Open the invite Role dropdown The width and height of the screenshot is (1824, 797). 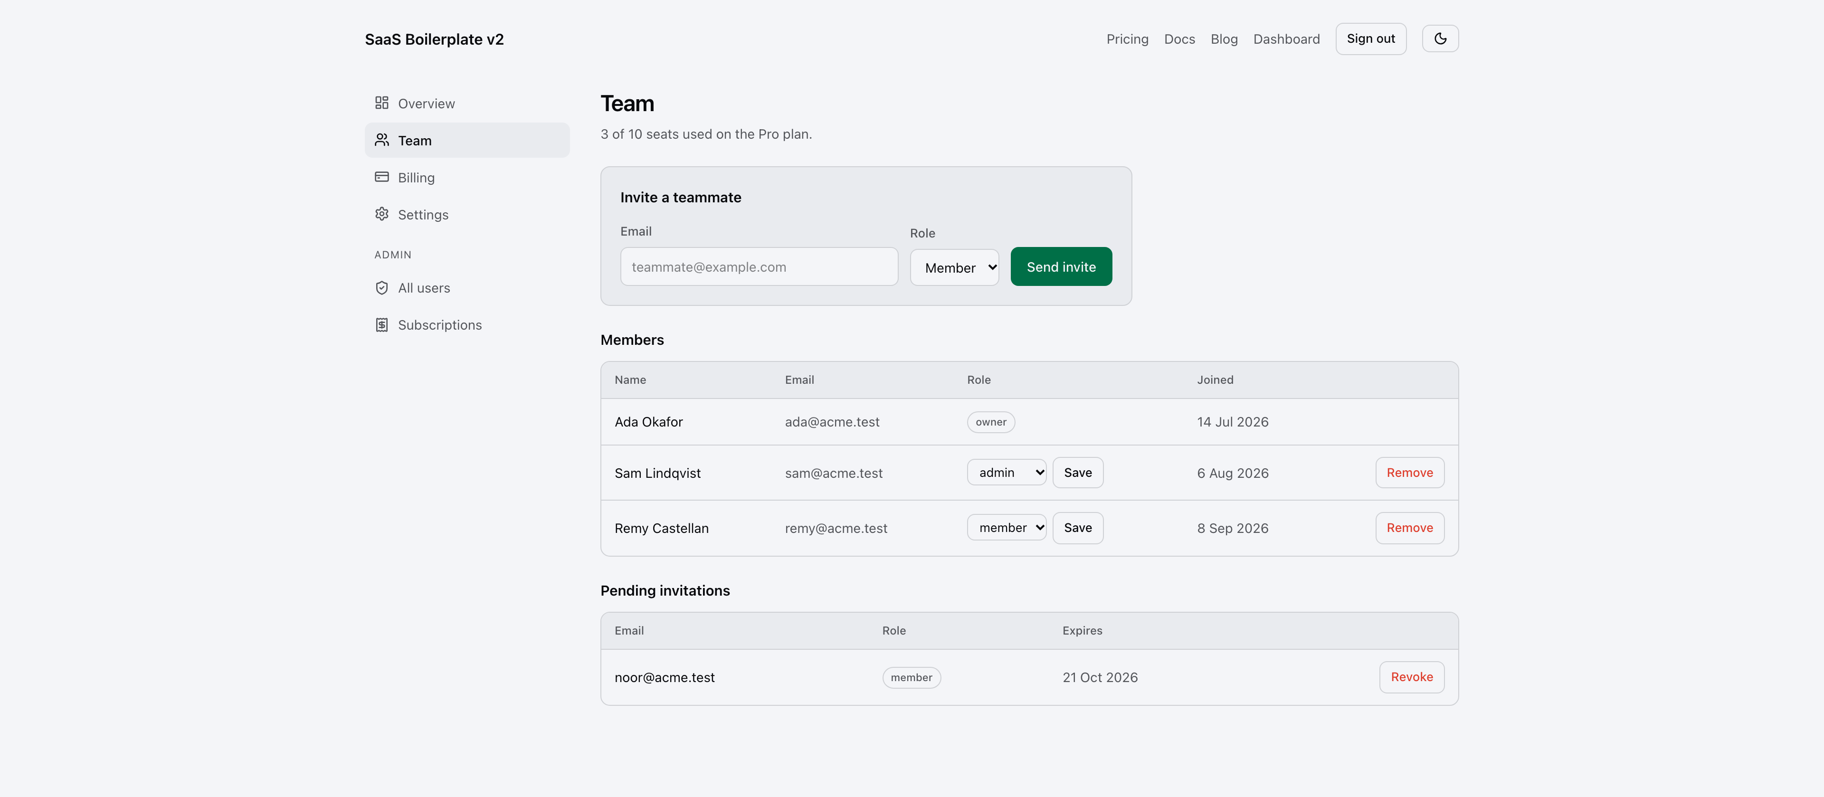coord(954,267)
